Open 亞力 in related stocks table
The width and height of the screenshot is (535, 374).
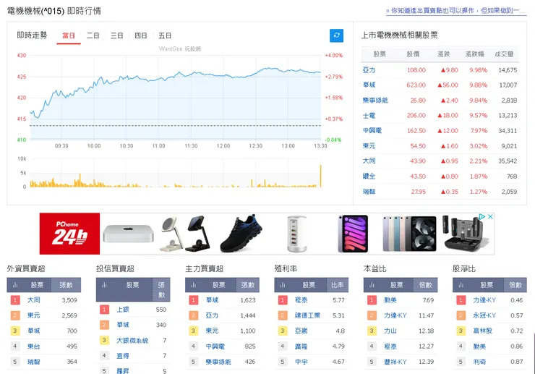click(x=369, y=70)
